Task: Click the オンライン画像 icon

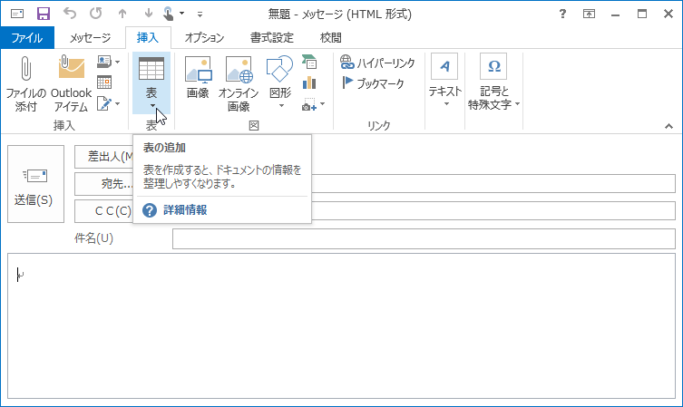Action: (x=239, y=69)
